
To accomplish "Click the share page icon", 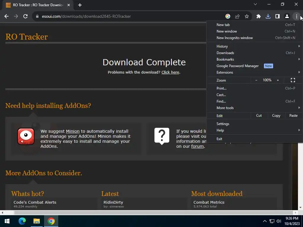I will click(237, 17).
